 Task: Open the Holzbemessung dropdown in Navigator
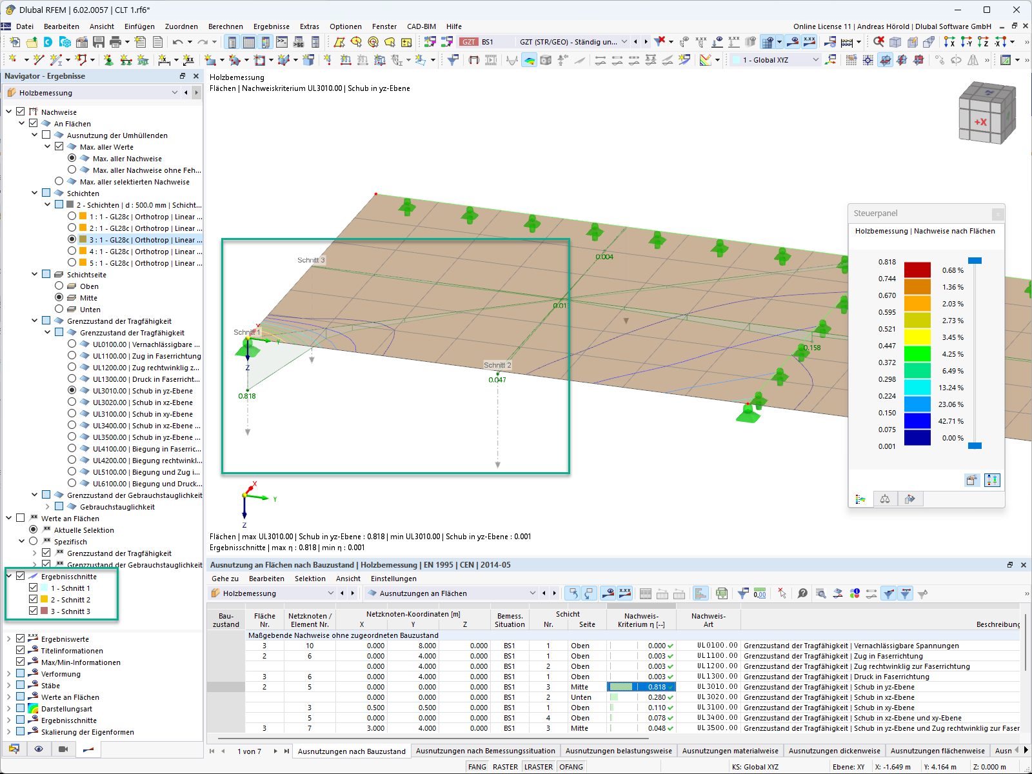(174, 93)
